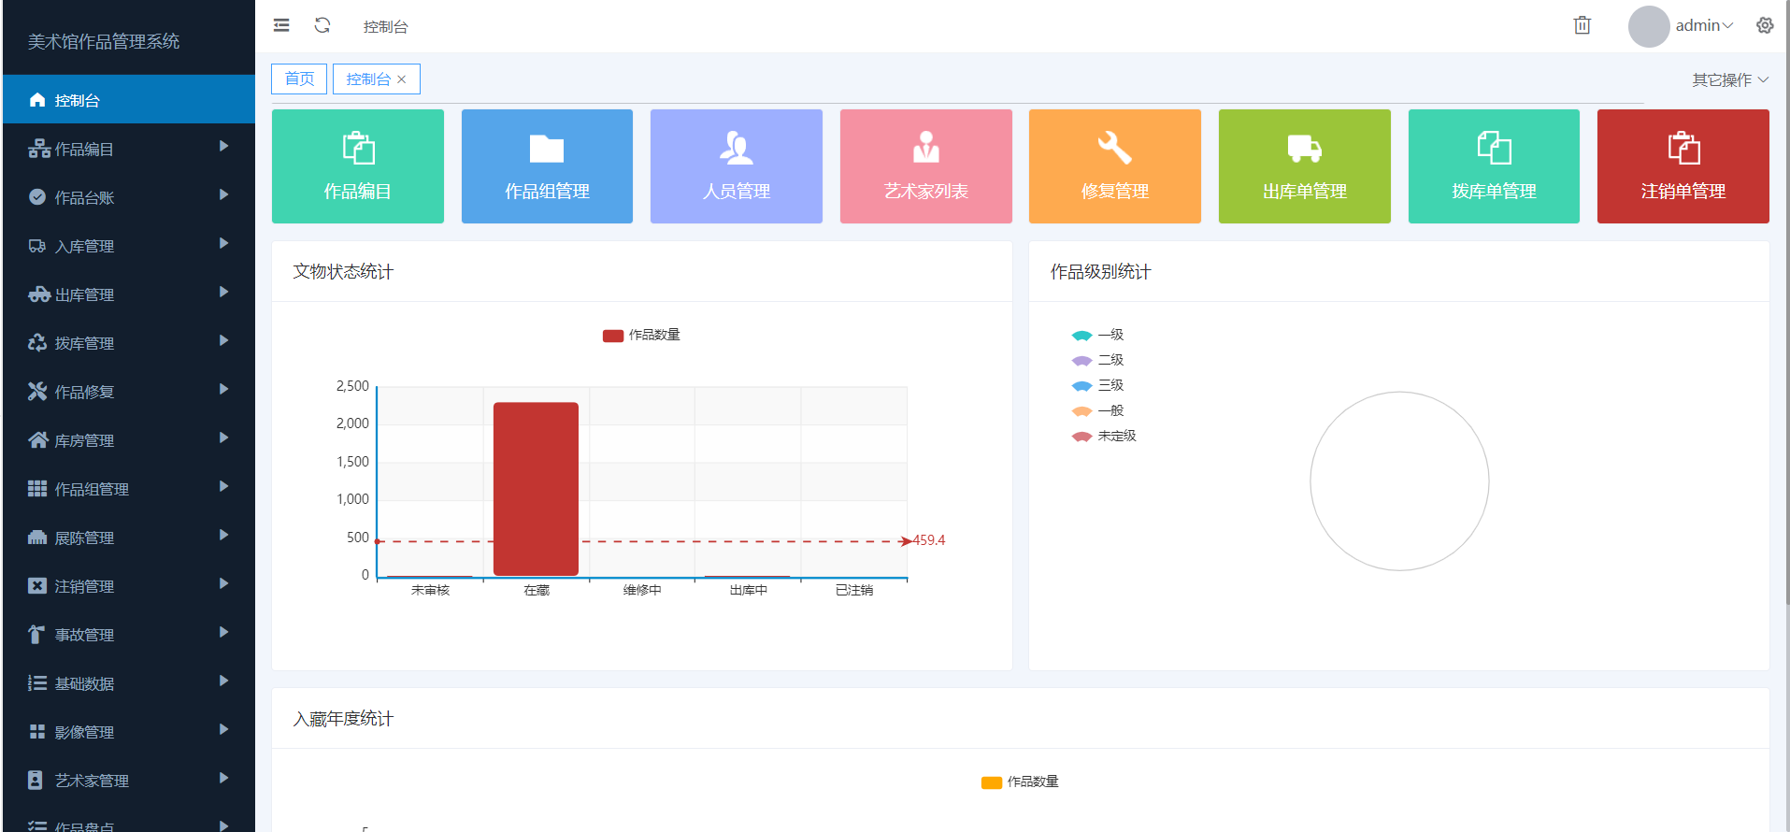Toggle the 未定级 pie legend item

click(x=1104, y=436)
